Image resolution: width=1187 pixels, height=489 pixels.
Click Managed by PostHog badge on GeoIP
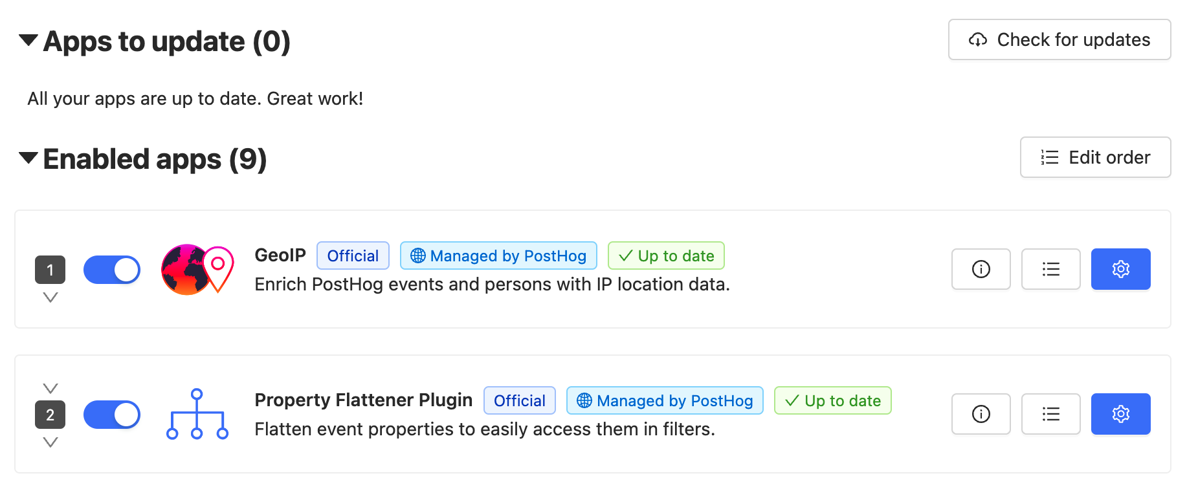point(498,255)
